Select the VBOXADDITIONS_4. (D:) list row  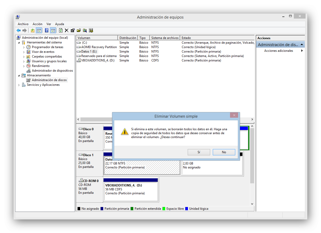[x=165, y=60]
